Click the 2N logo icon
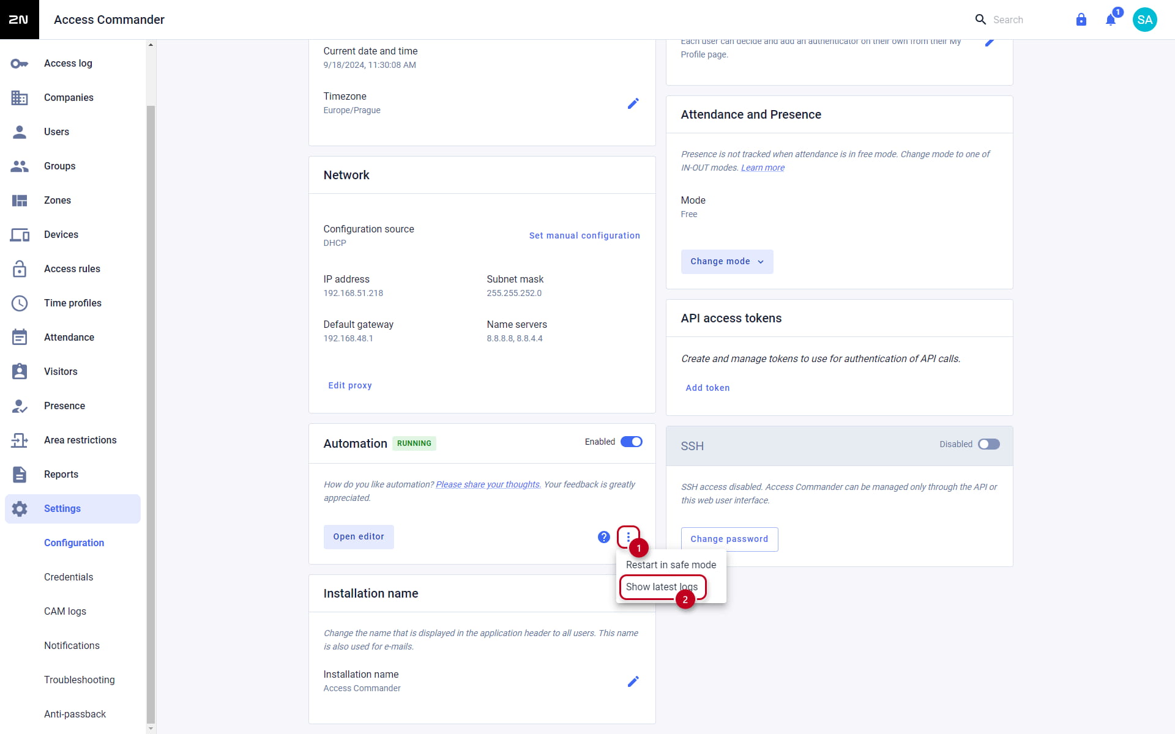This screenshot has width=1175, height=734. click(19, 20)
